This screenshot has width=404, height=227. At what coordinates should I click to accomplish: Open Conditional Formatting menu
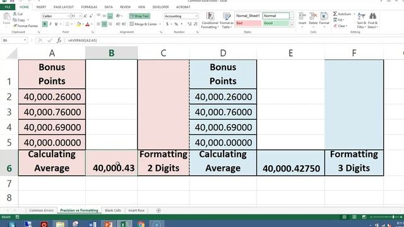(x=210, y=20)
